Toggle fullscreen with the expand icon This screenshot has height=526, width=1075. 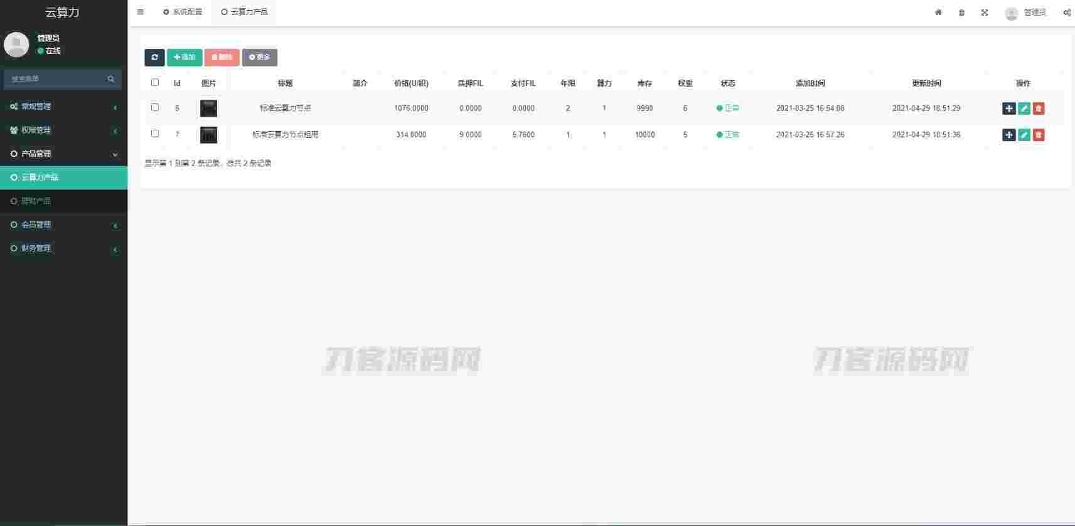tap(985, 13)
